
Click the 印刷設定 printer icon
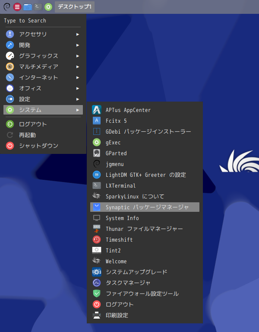coord(97,315)
